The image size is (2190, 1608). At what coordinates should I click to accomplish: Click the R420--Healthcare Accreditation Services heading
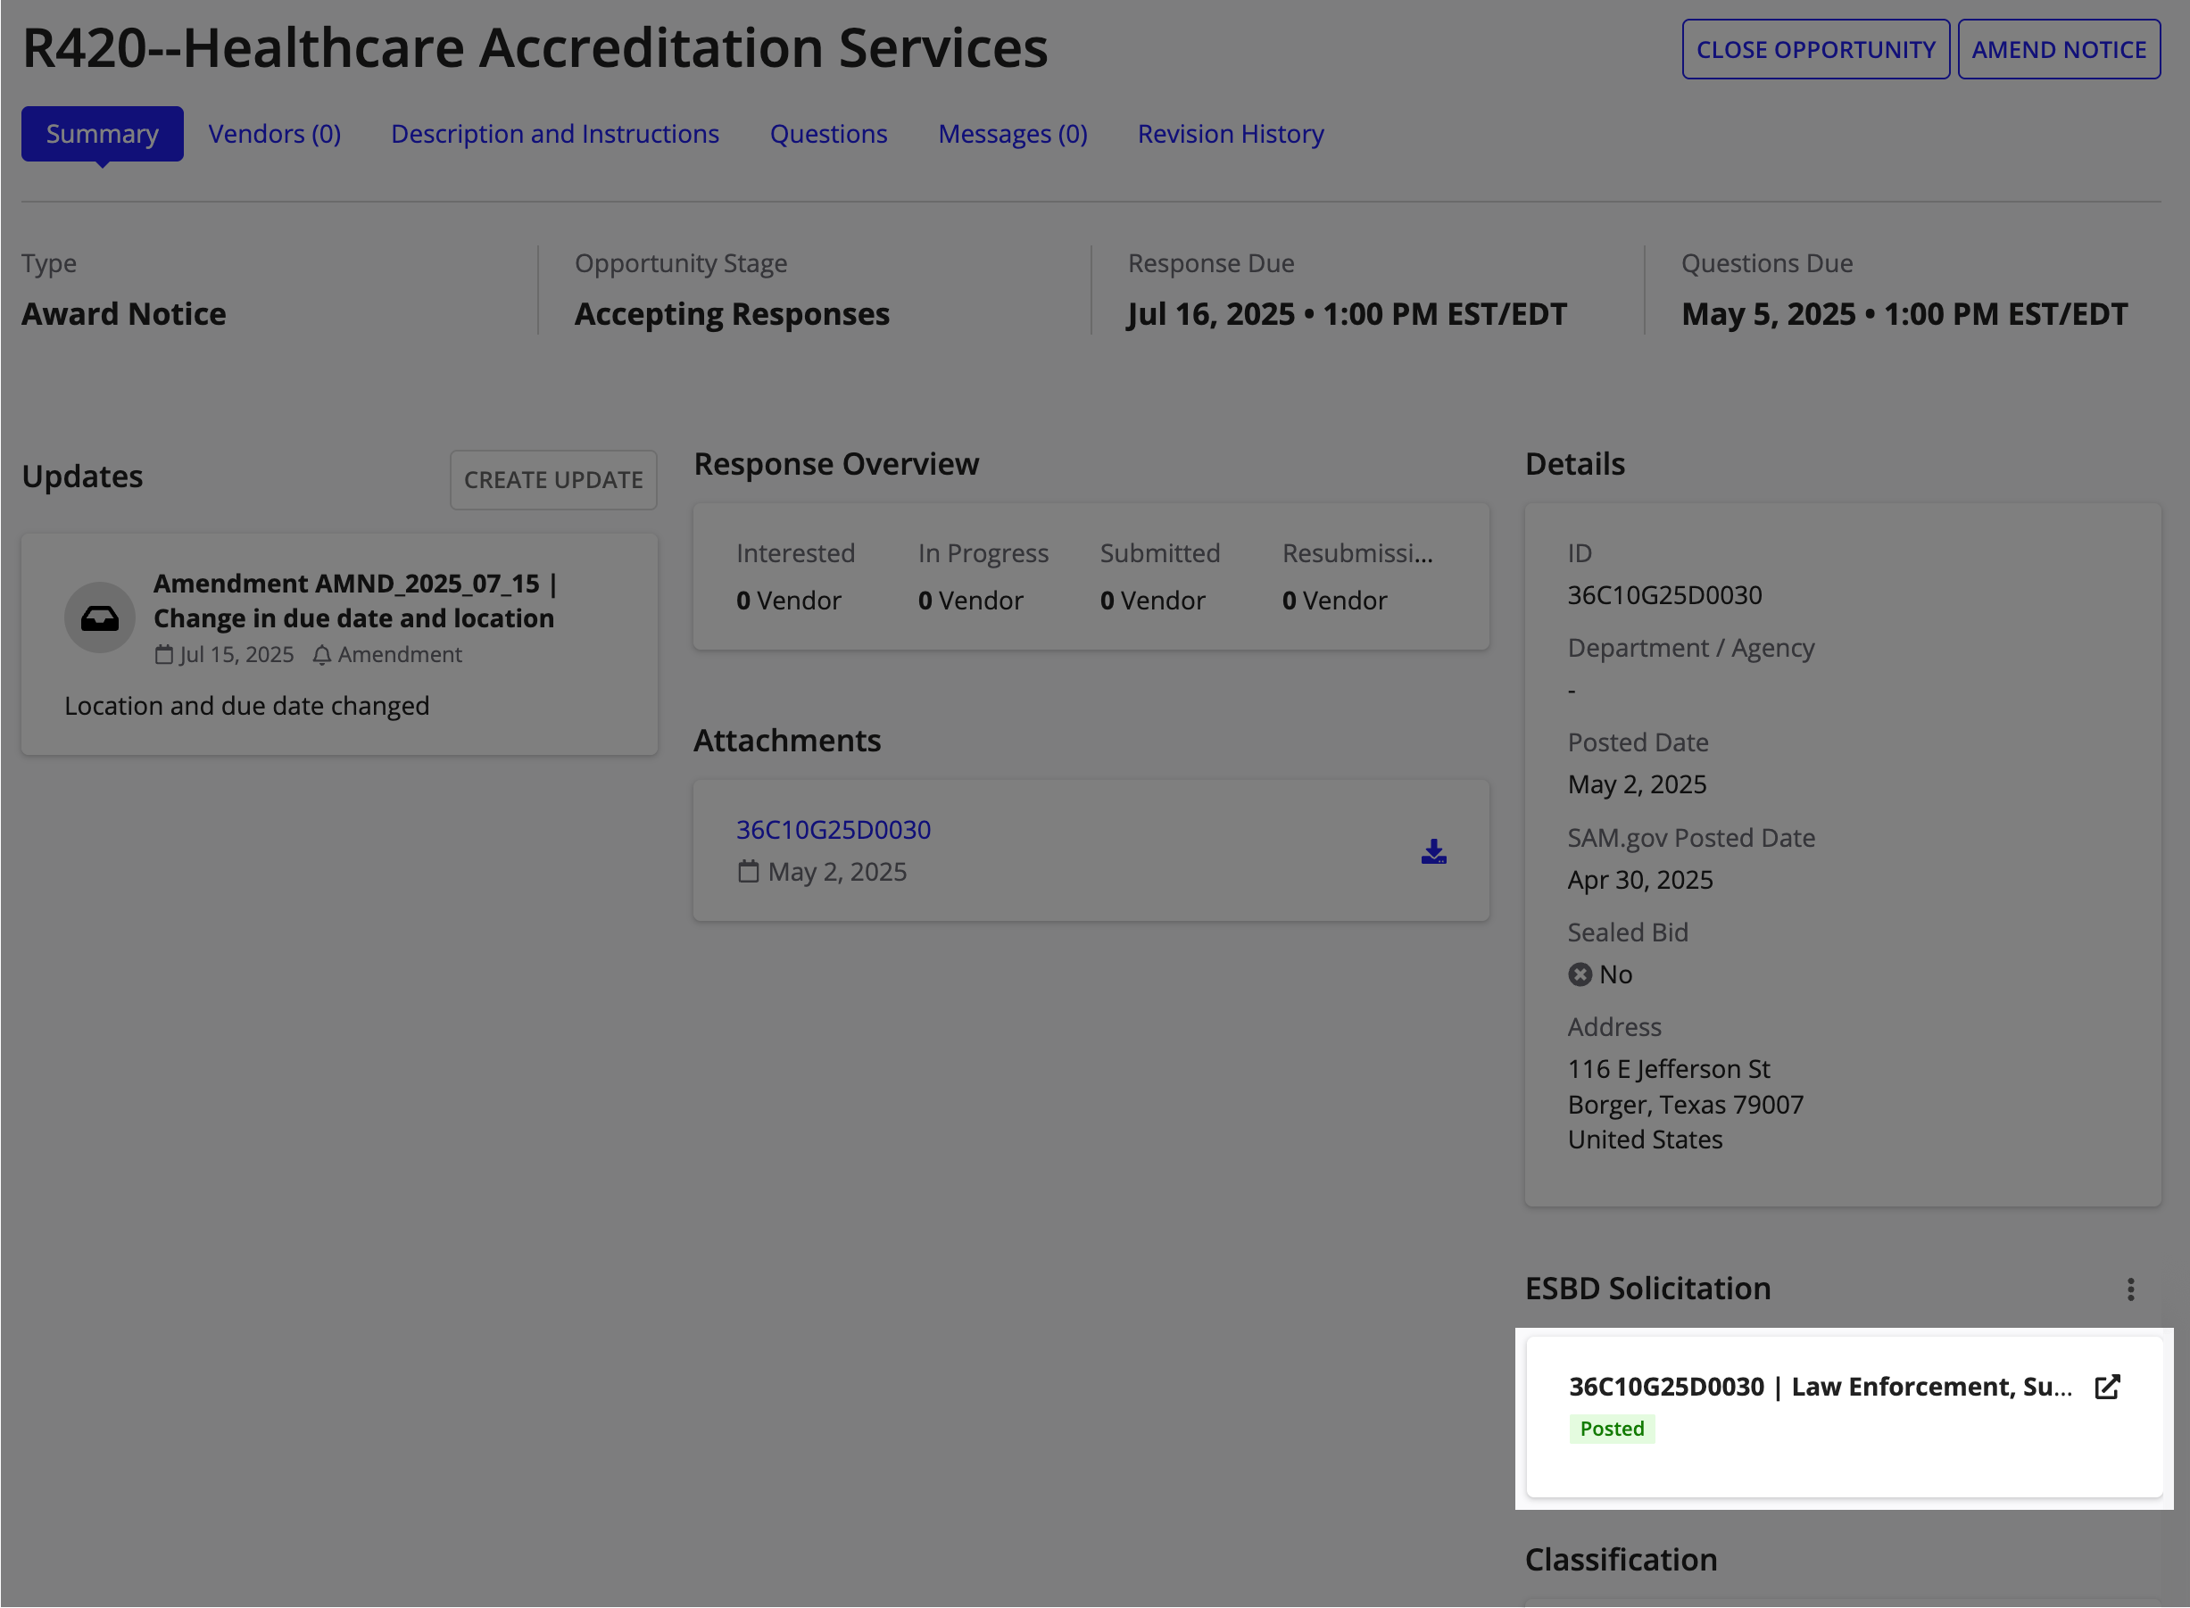[535, 47]
